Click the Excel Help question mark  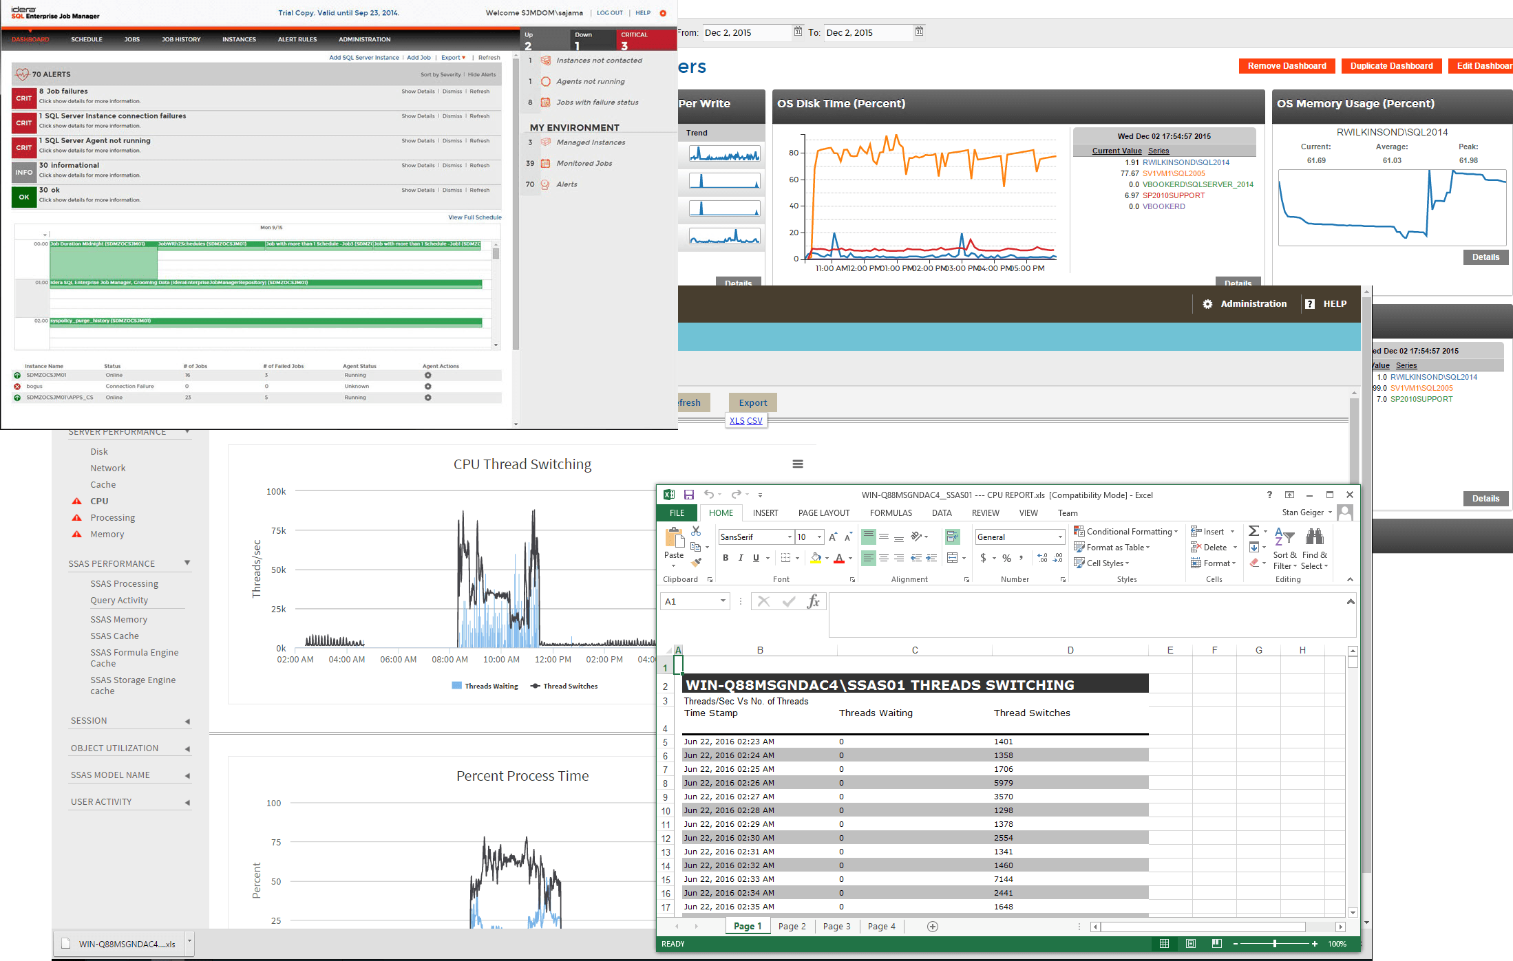[1269, 495]
